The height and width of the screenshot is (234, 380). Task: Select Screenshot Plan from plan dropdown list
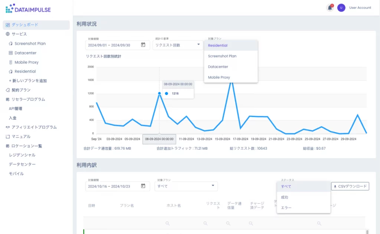(x=222, y=56)
